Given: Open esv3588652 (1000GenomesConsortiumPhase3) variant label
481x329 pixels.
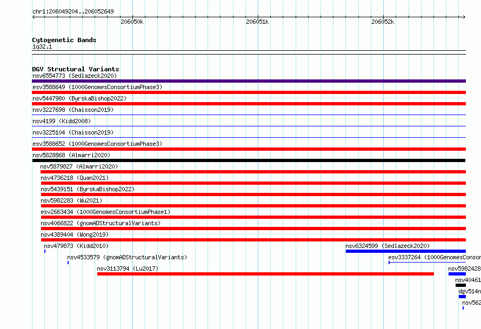Looking at the screenshot, I should (97, 144).
